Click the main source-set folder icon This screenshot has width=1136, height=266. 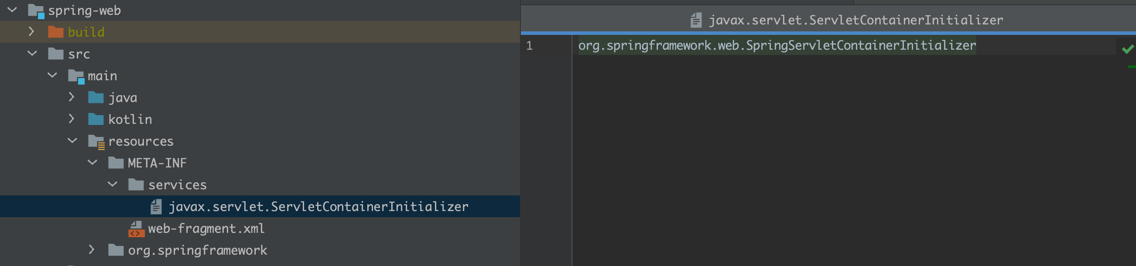(76, 76)
